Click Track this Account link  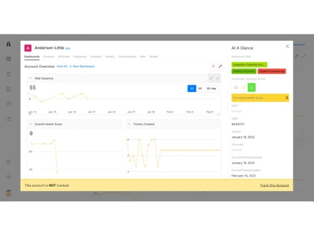pyautogui.click(x=274, y=185)
